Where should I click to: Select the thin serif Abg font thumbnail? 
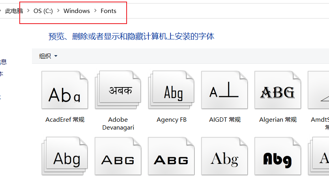[224, 156]
